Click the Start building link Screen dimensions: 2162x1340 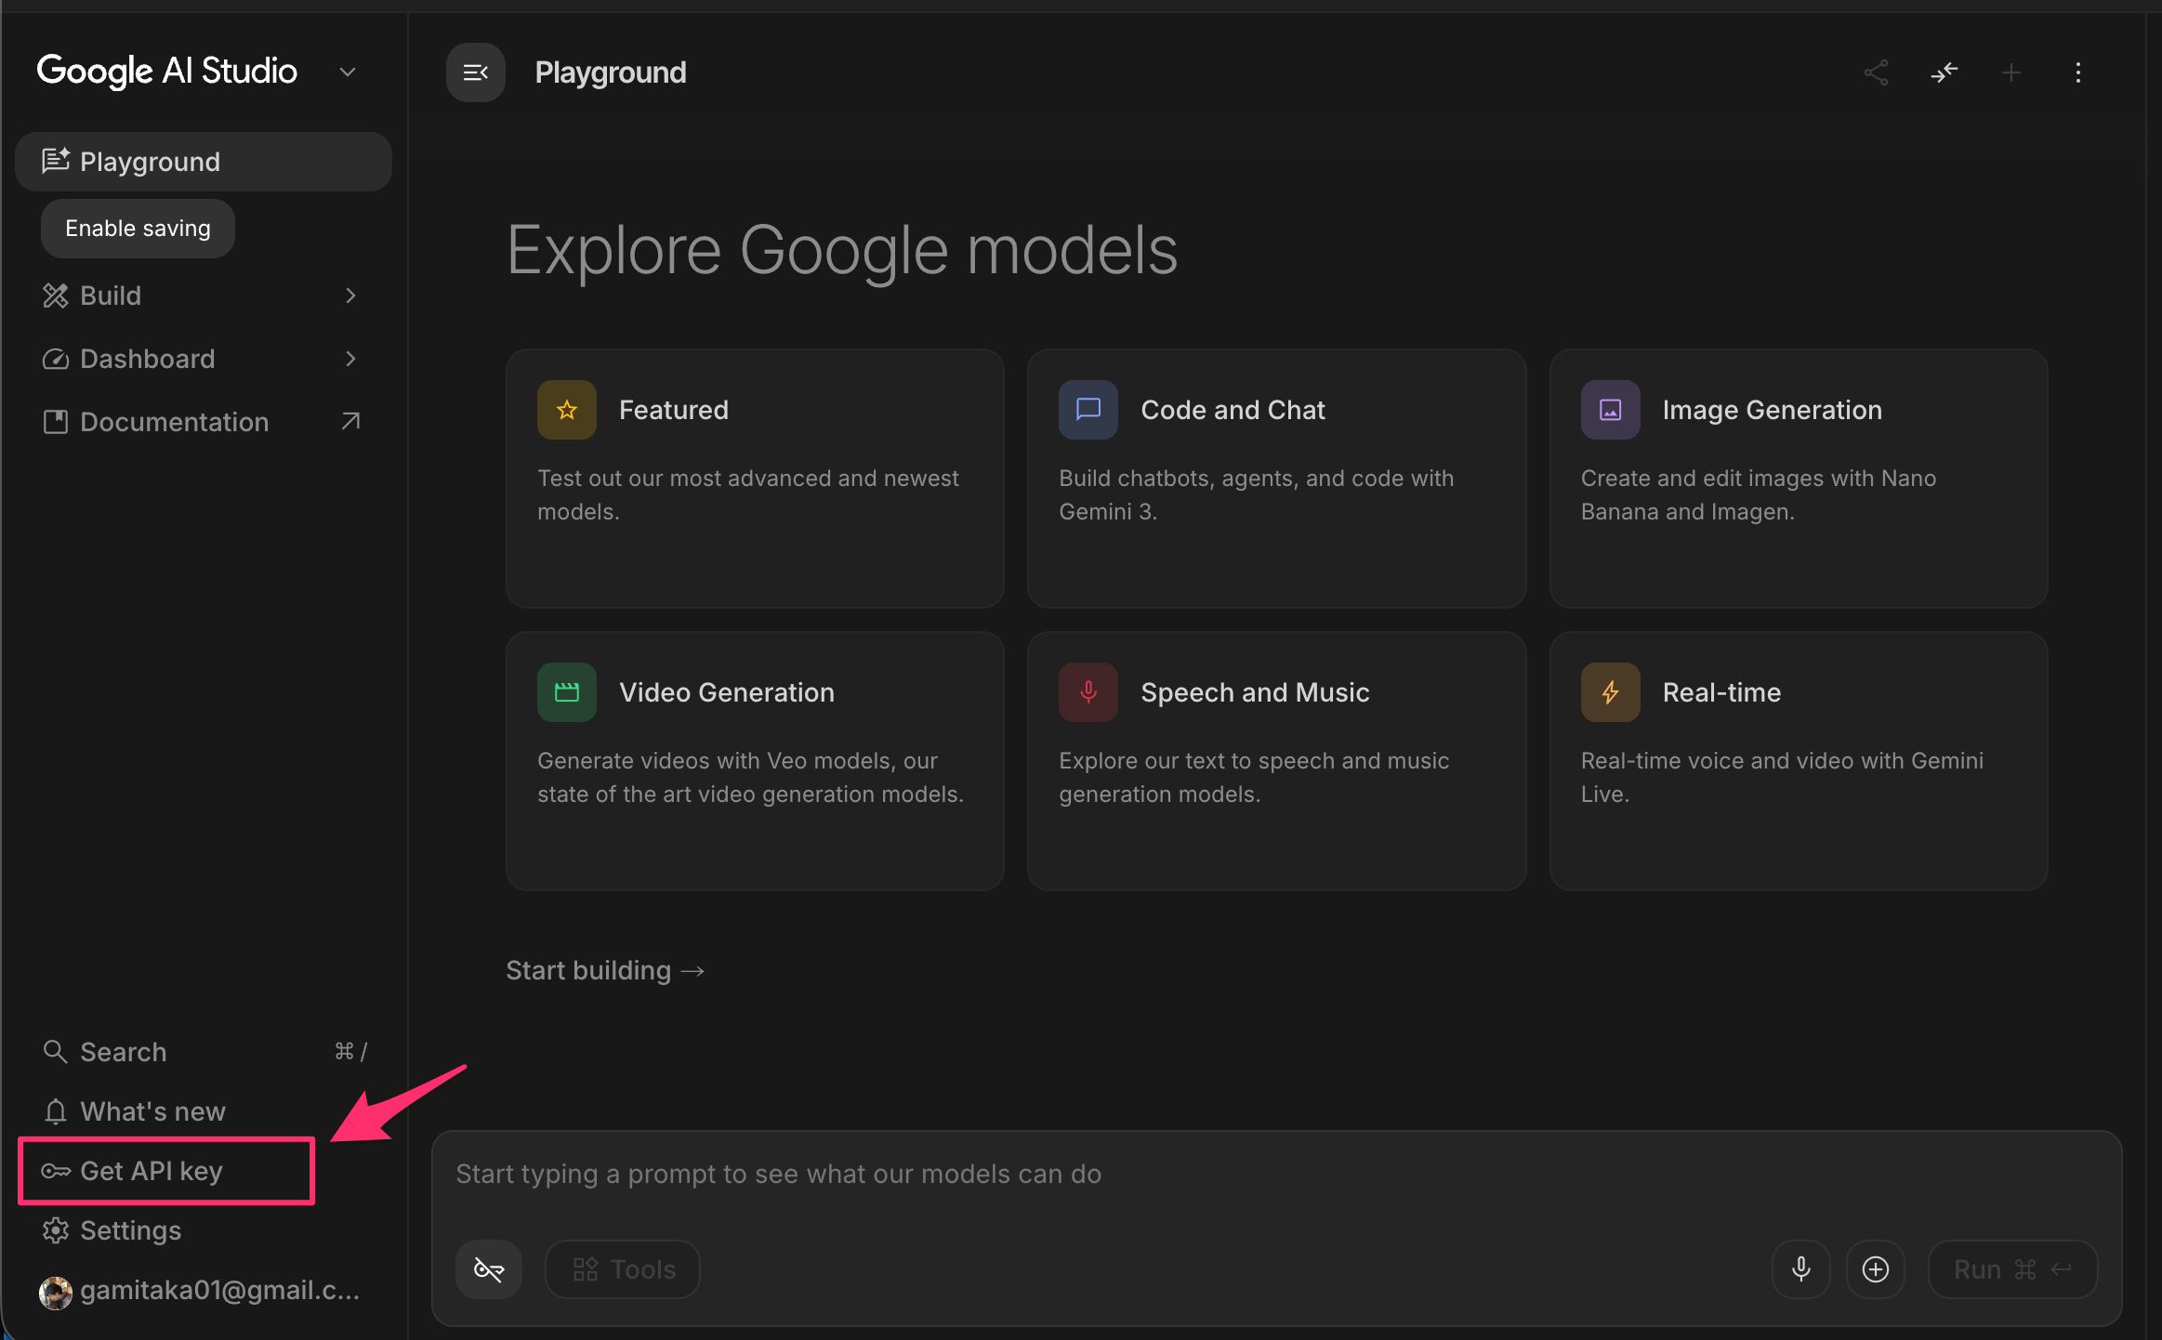point(604,970)
